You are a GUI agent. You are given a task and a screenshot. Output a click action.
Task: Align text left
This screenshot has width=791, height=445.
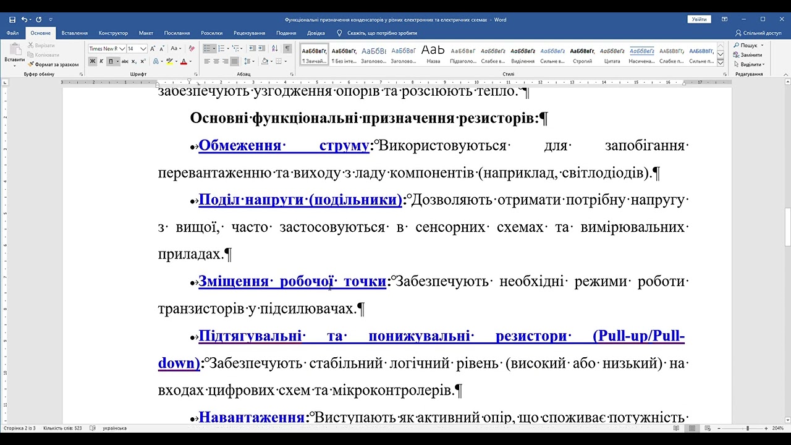(x=207, y=61)
